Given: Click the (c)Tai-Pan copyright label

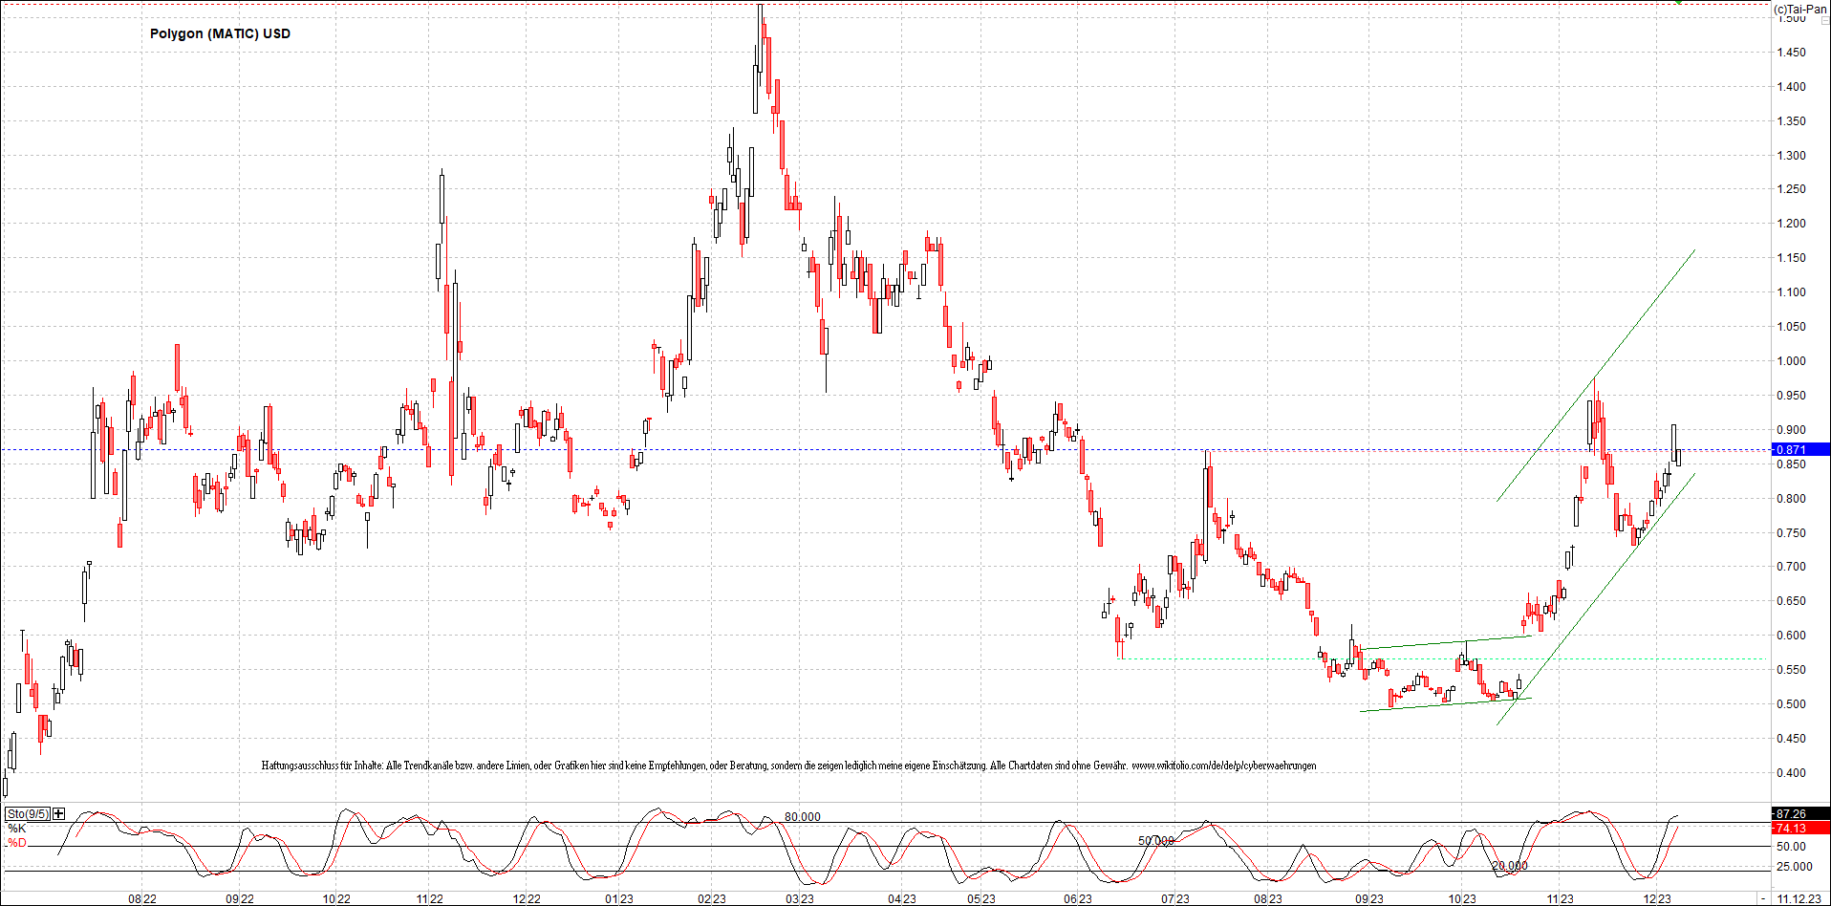Looking at the screenshot, I should tap(1800, 9).
